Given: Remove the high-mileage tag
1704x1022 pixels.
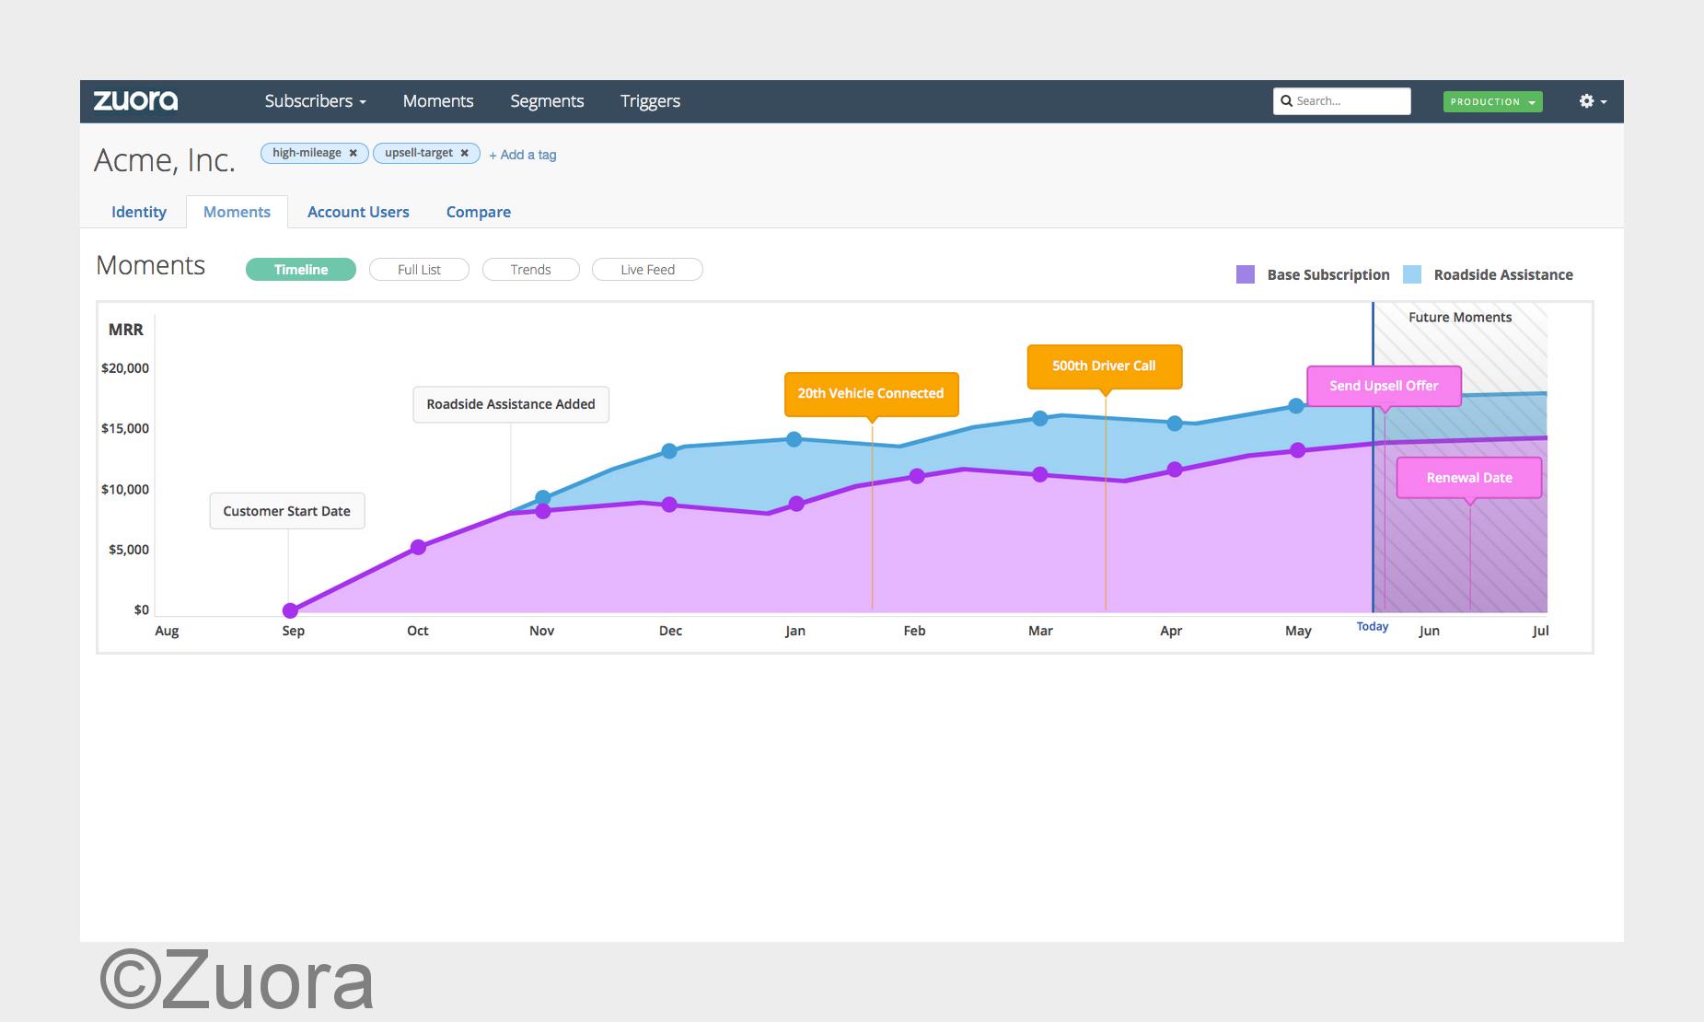Looking at the screenshot, I should pos(353,153).
